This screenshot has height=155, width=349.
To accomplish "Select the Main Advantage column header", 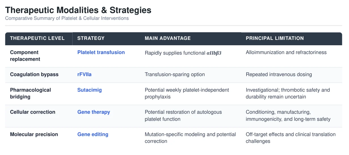I will [168, 38].
